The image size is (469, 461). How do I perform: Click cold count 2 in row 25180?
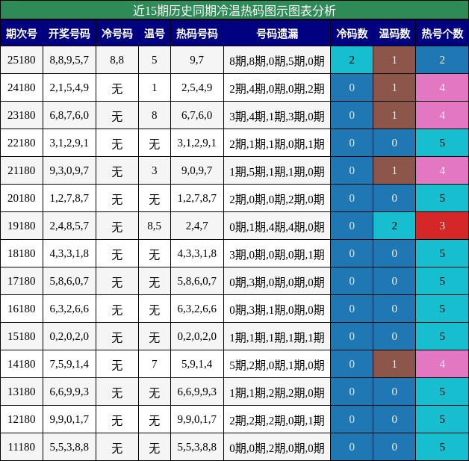click(x=352, y=60)
